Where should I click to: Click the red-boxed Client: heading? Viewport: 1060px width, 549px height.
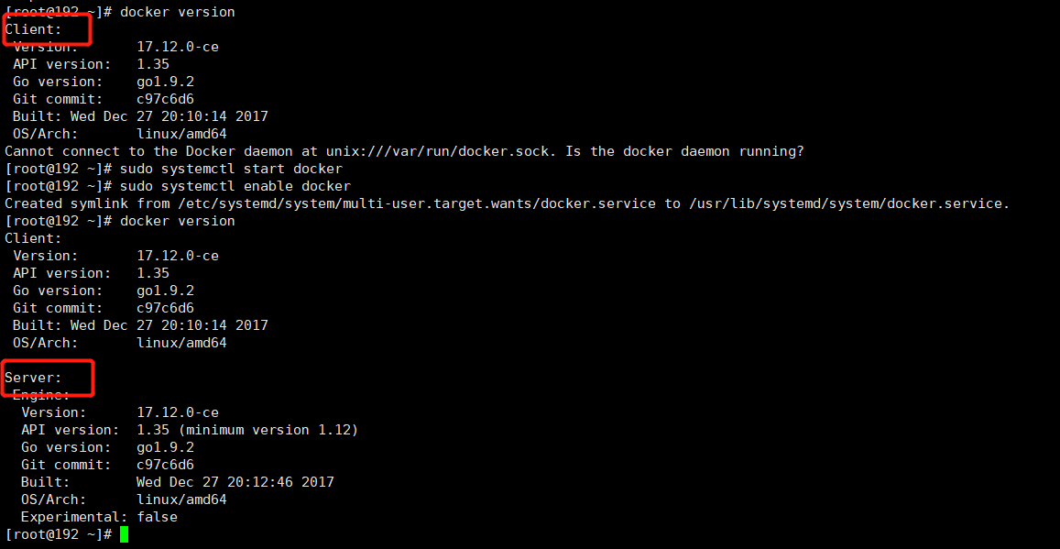pyautogui.click(x=34, y=29)
